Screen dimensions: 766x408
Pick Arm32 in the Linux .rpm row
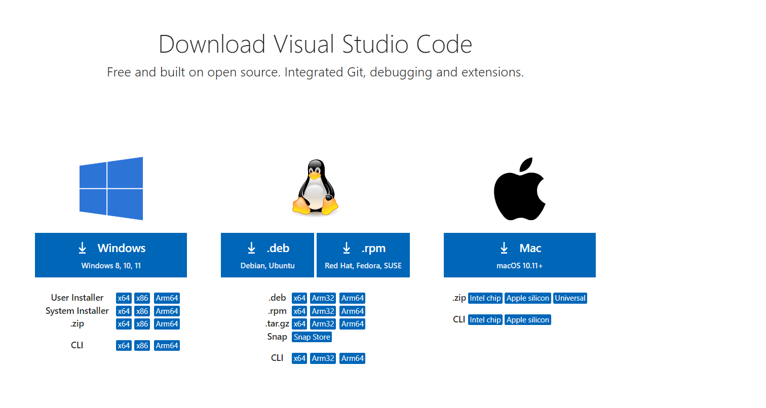click(323, 311)
